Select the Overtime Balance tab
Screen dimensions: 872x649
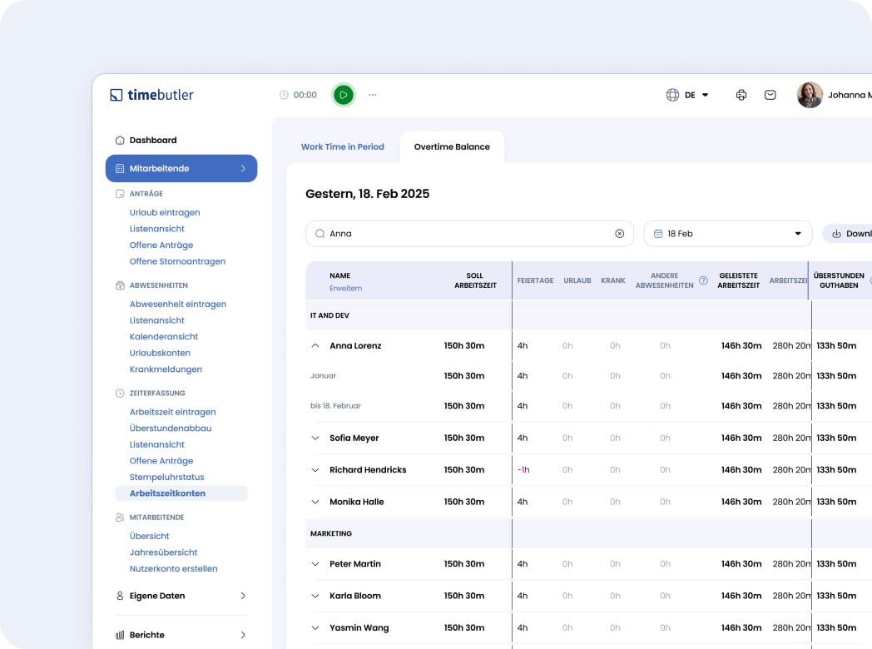pyautogui.click(x=452, y=146)
